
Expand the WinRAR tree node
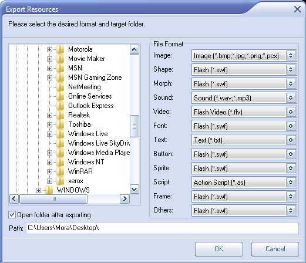point(49,171)
